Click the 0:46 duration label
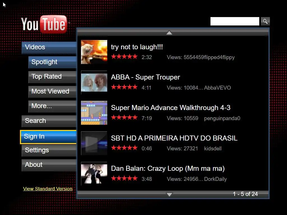The height and width of the screenshot is (215, 287). (147, 148)
